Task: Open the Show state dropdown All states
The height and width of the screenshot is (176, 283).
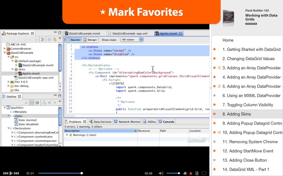Action: pos(132,39)
